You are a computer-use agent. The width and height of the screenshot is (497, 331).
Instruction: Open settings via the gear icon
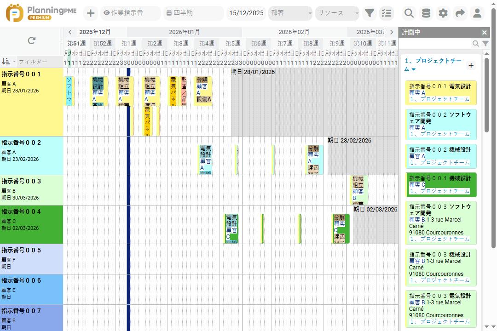coord(443,13)
